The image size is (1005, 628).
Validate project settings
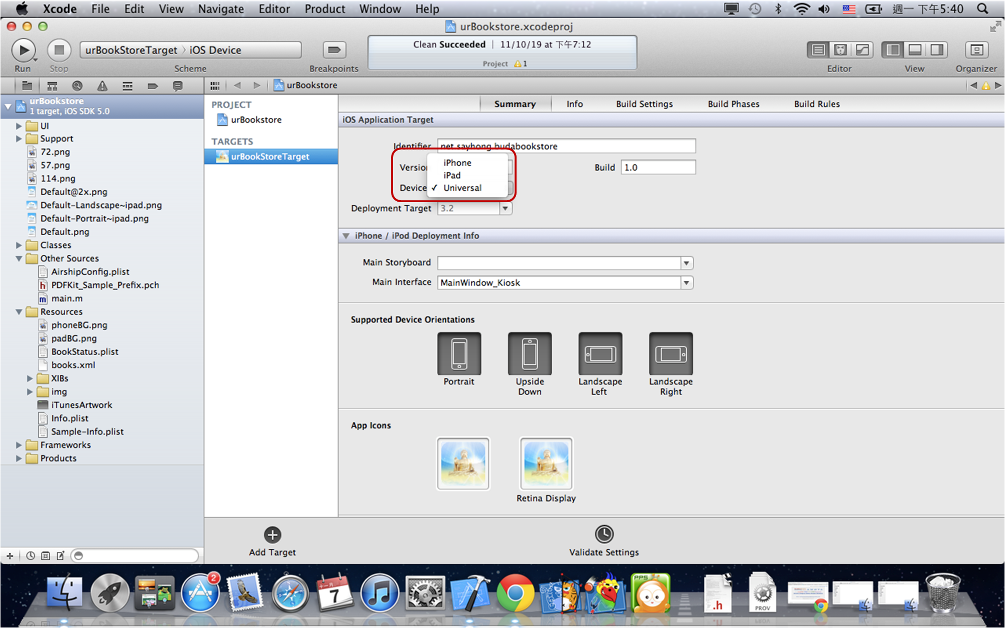coord(604,541)
